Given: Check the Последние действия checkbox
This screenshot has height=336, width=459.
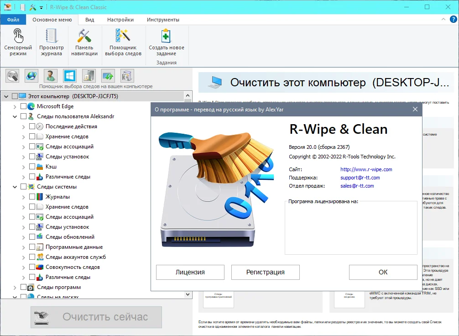Looking at the screenshot, I should [32, 126].
